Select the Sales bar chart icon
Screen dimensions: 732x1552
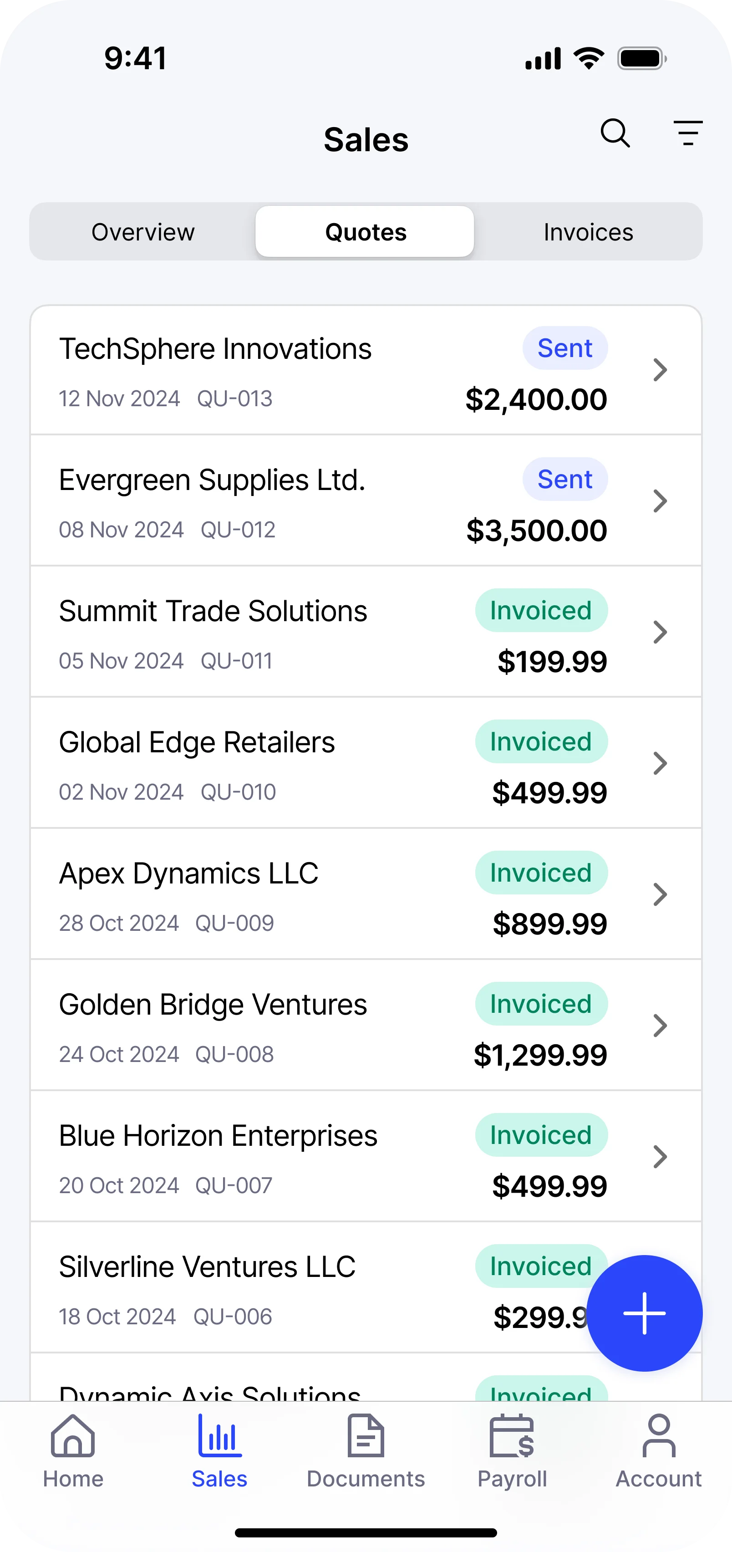point(219,1436)
